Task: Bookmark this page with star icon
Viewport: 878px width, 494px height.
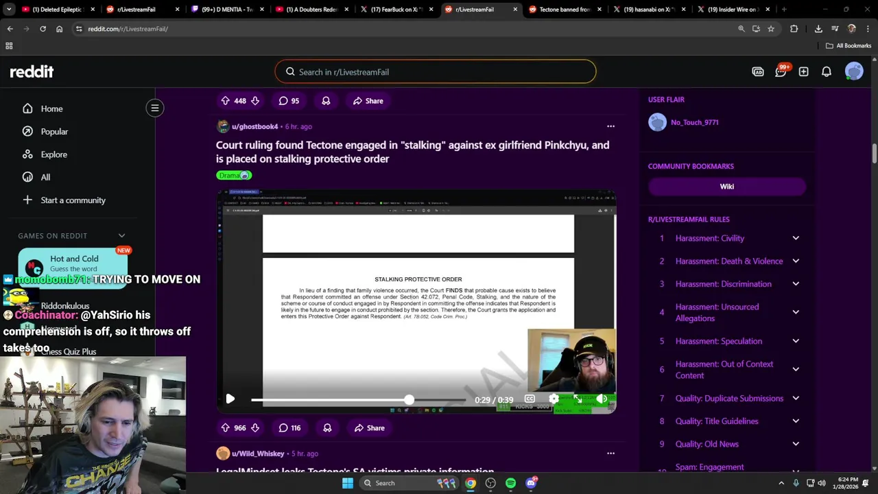Action: 771,29
